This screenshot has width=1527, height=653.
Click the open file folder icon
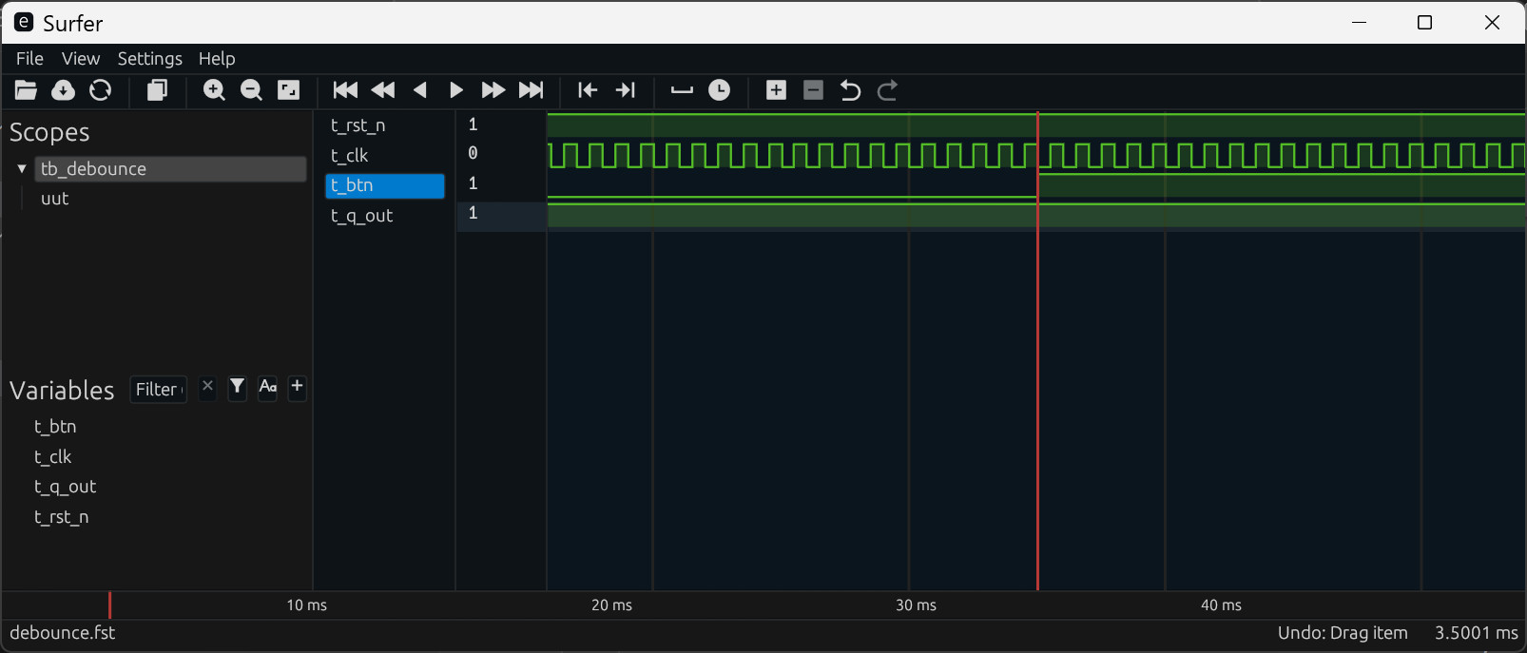[x=26, y=90]
